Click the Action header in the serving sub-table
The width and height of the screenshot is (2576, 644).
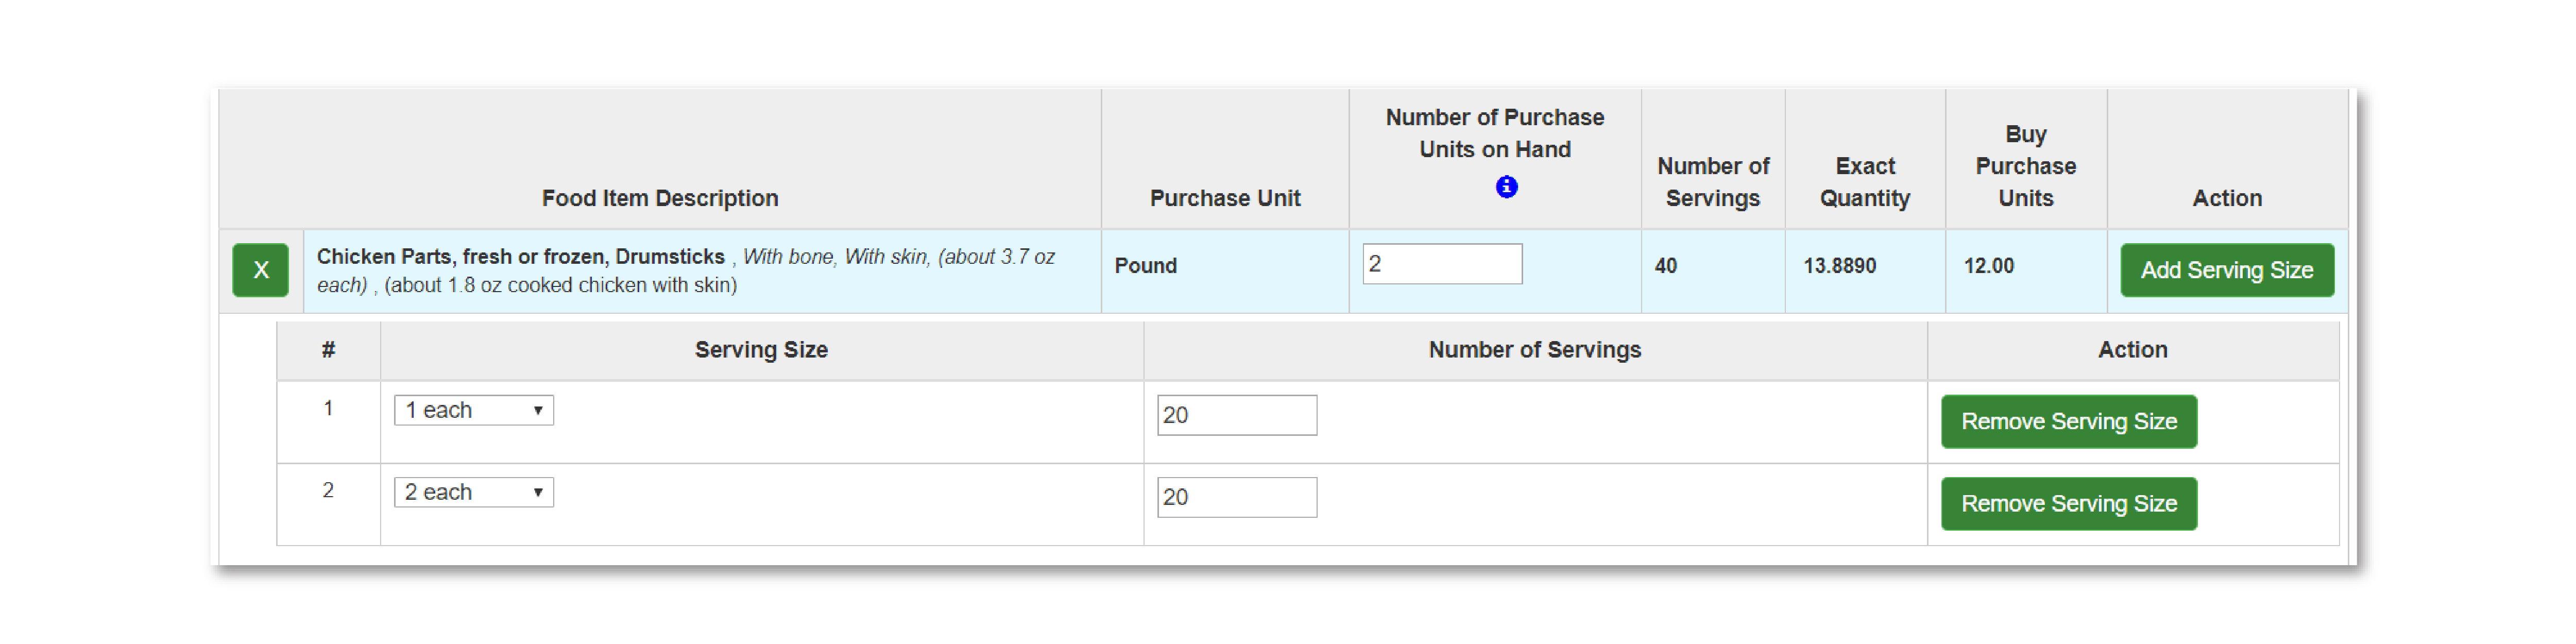[x=2133, y=350]
